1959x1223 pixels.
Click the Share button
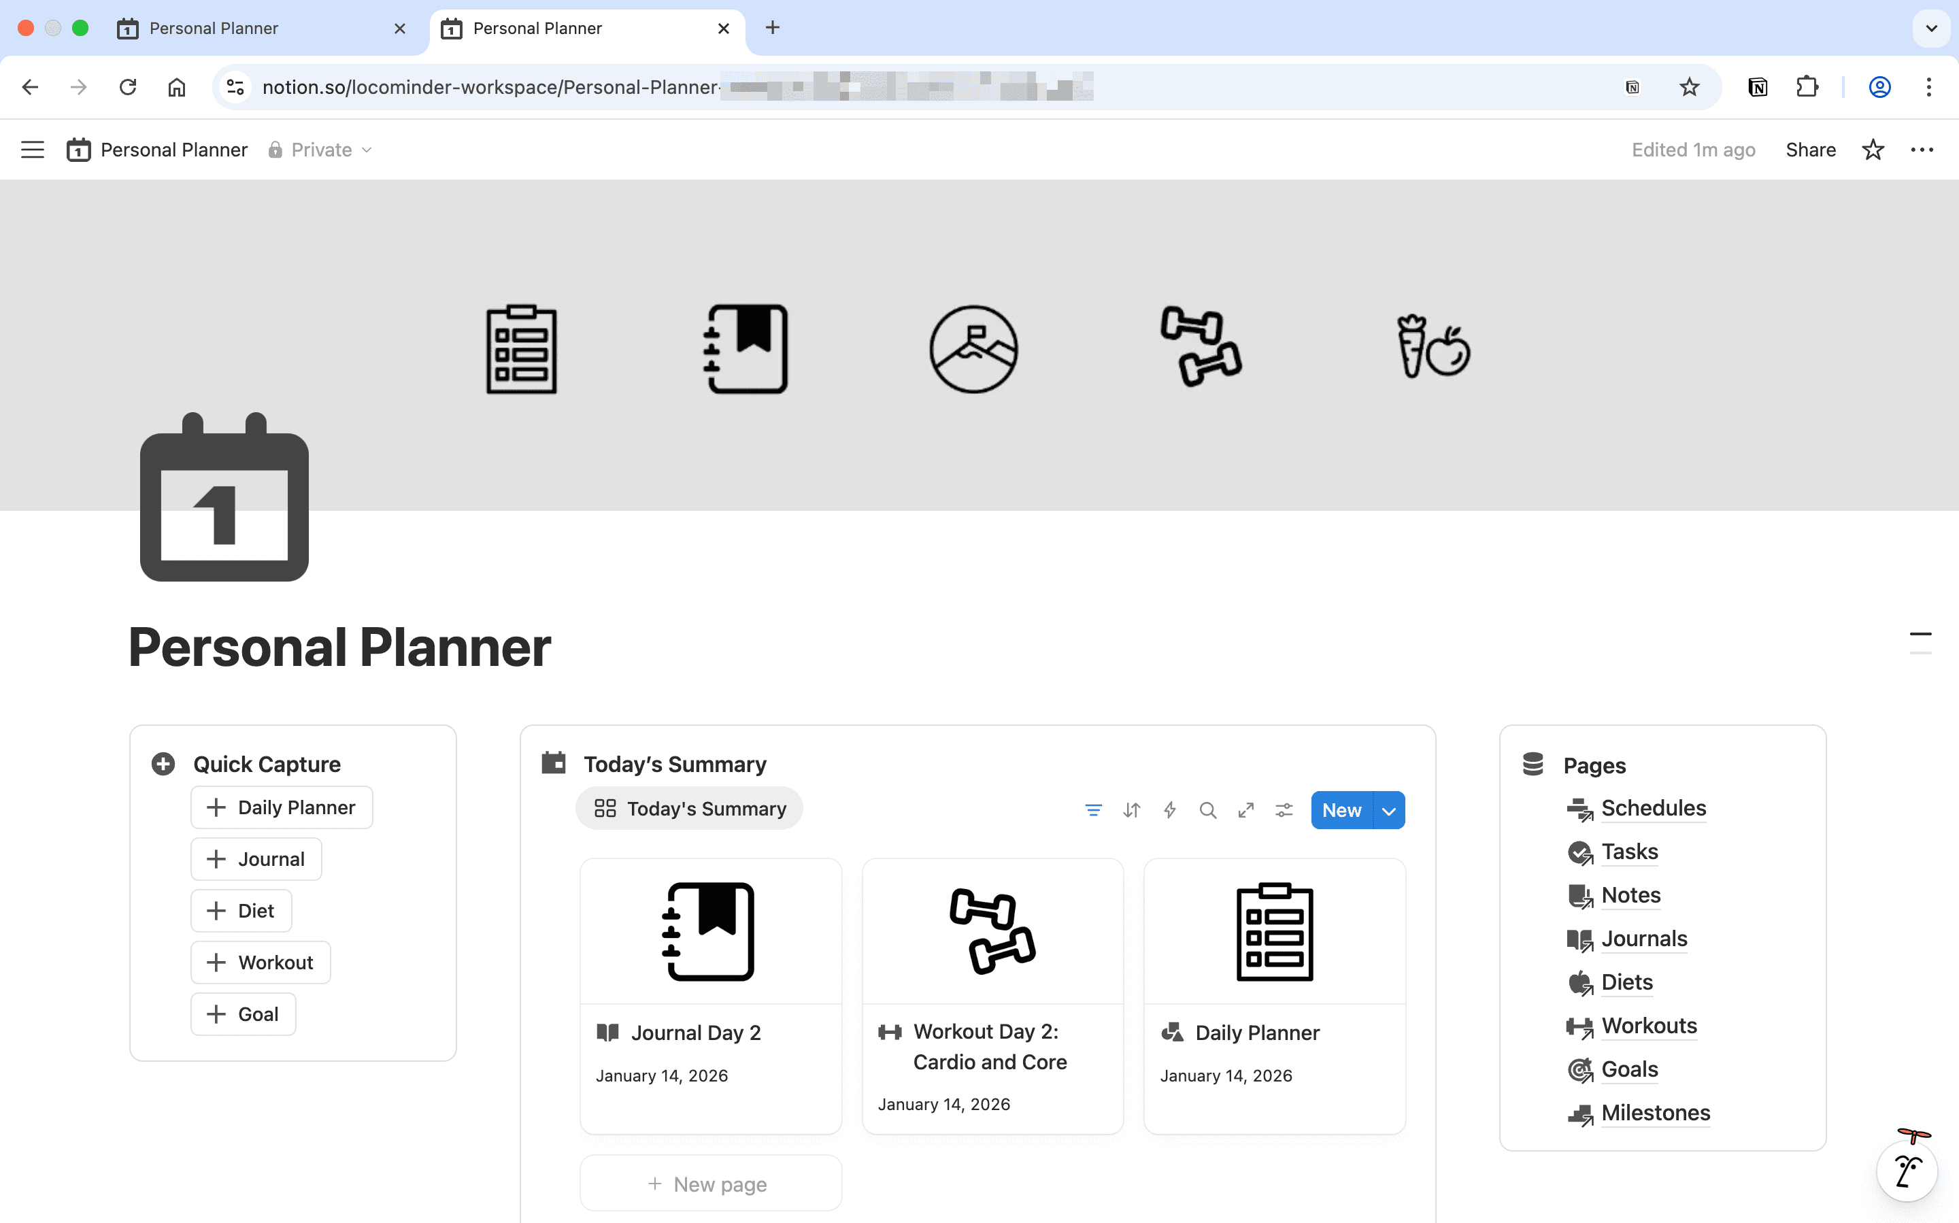coord(1810,149)
